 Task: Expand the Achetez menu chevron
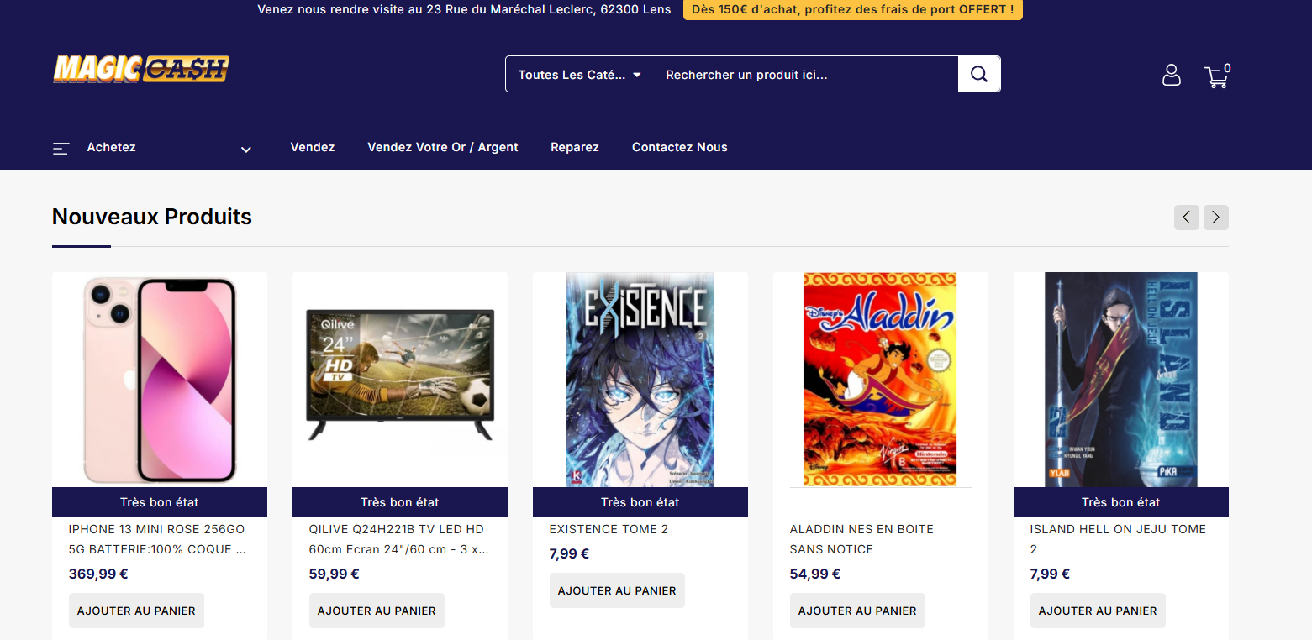[x=246, y=150]
